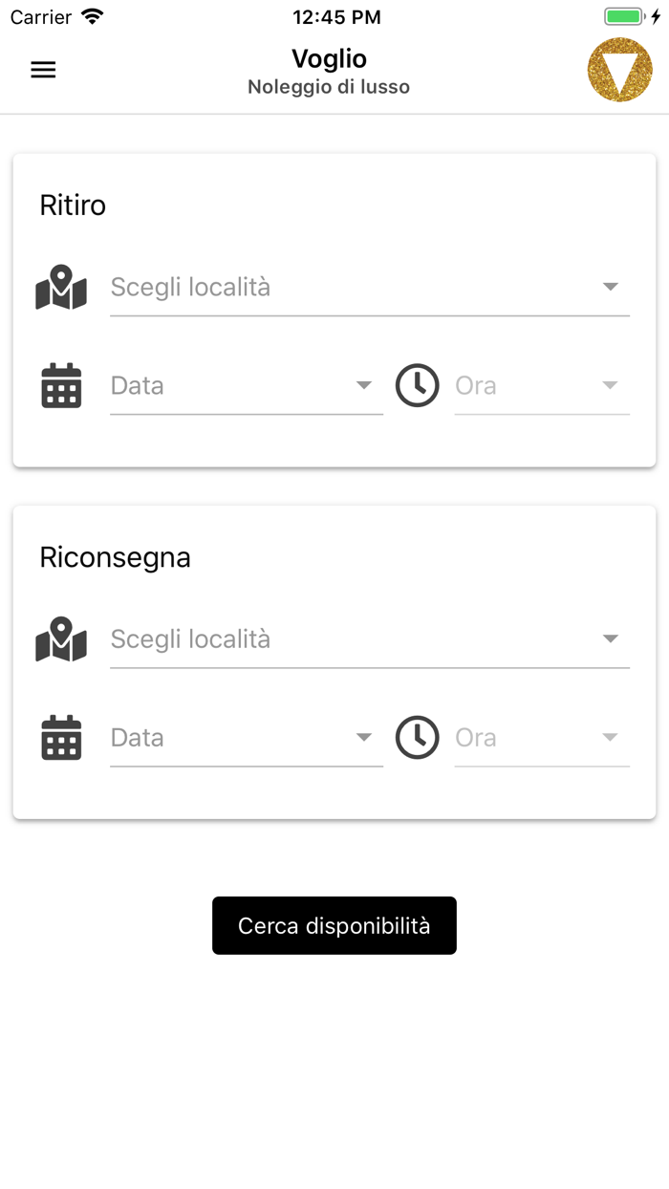Click the gold Voglio logo
Screen dimensions: 669x1189
(x=619, y=70)
